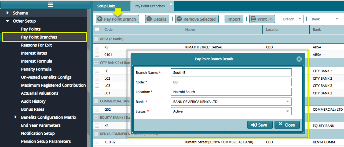The image size is (344, 147).
Task: Collapse the KENYA COMMERCIAL BANK group
Action: point(97,133)
